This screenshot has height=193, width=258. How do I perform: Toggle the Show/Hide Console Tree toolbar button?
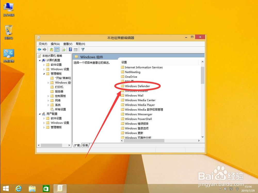pyautogui.click(x=57, y=49)
